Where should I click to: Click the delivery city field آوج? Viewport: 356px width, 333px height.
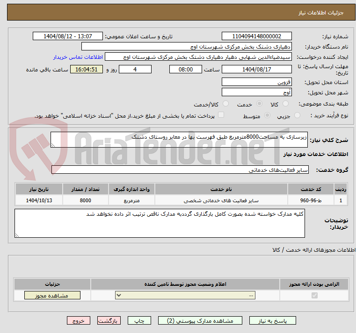tap(256, 92)
